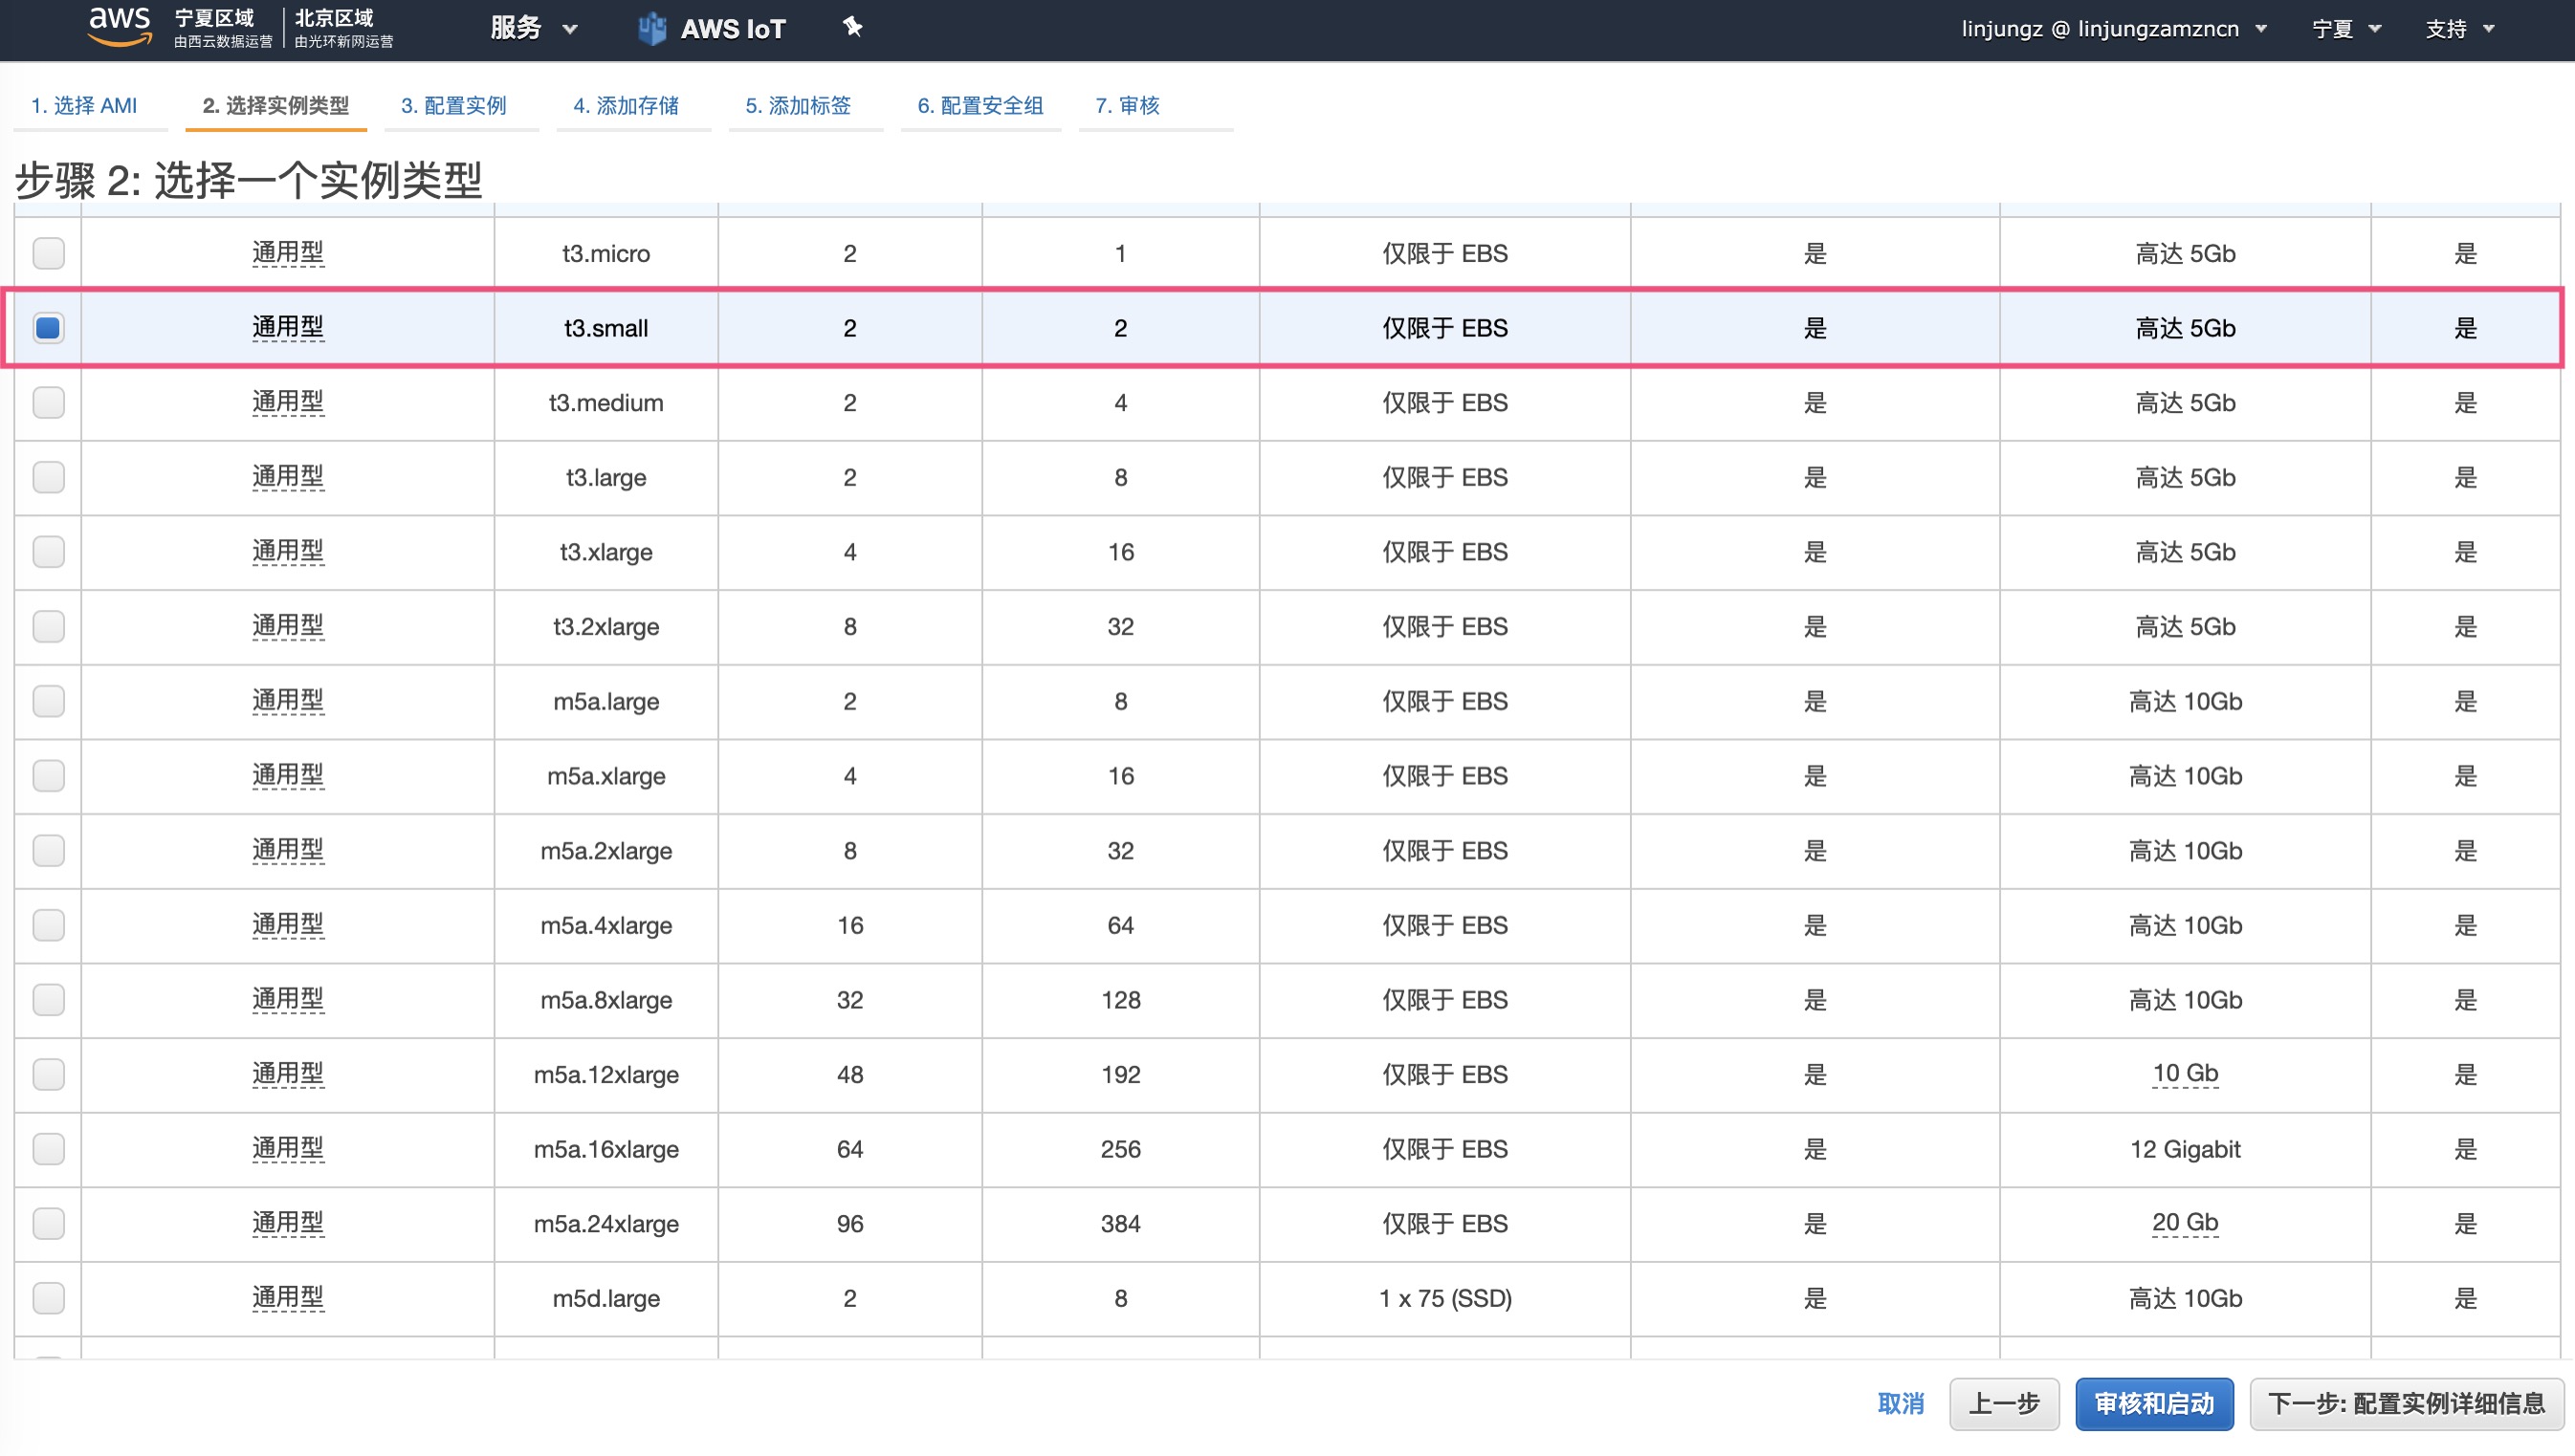Deselect the t3.small instance checkbox
Screen dimensions: 2575x1456
[x=48, y=328]
